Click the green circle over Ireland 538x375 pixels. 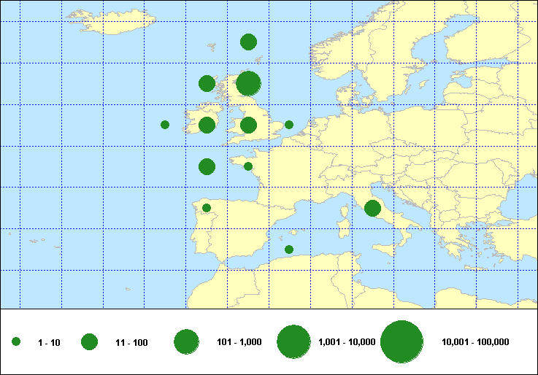coord(207,125)
